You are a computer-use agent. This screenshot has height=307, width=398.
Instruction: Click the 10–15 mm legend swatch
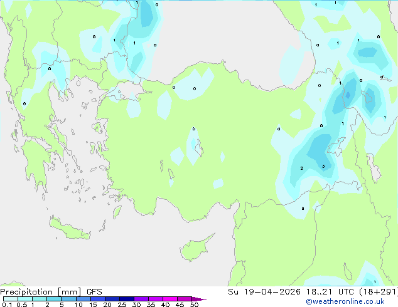[83, 299]
